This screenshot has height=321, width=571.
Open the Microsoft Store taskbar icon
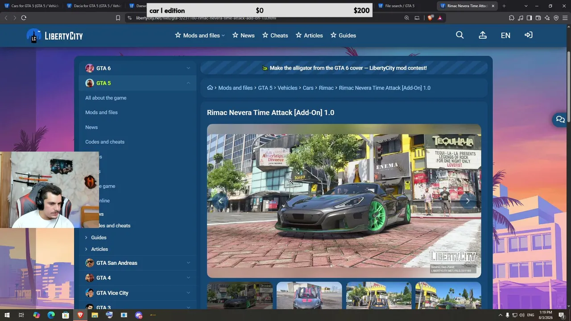pos(66,315)
